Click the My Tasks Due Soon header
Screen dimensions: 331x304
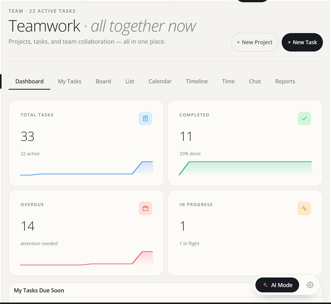39,290
